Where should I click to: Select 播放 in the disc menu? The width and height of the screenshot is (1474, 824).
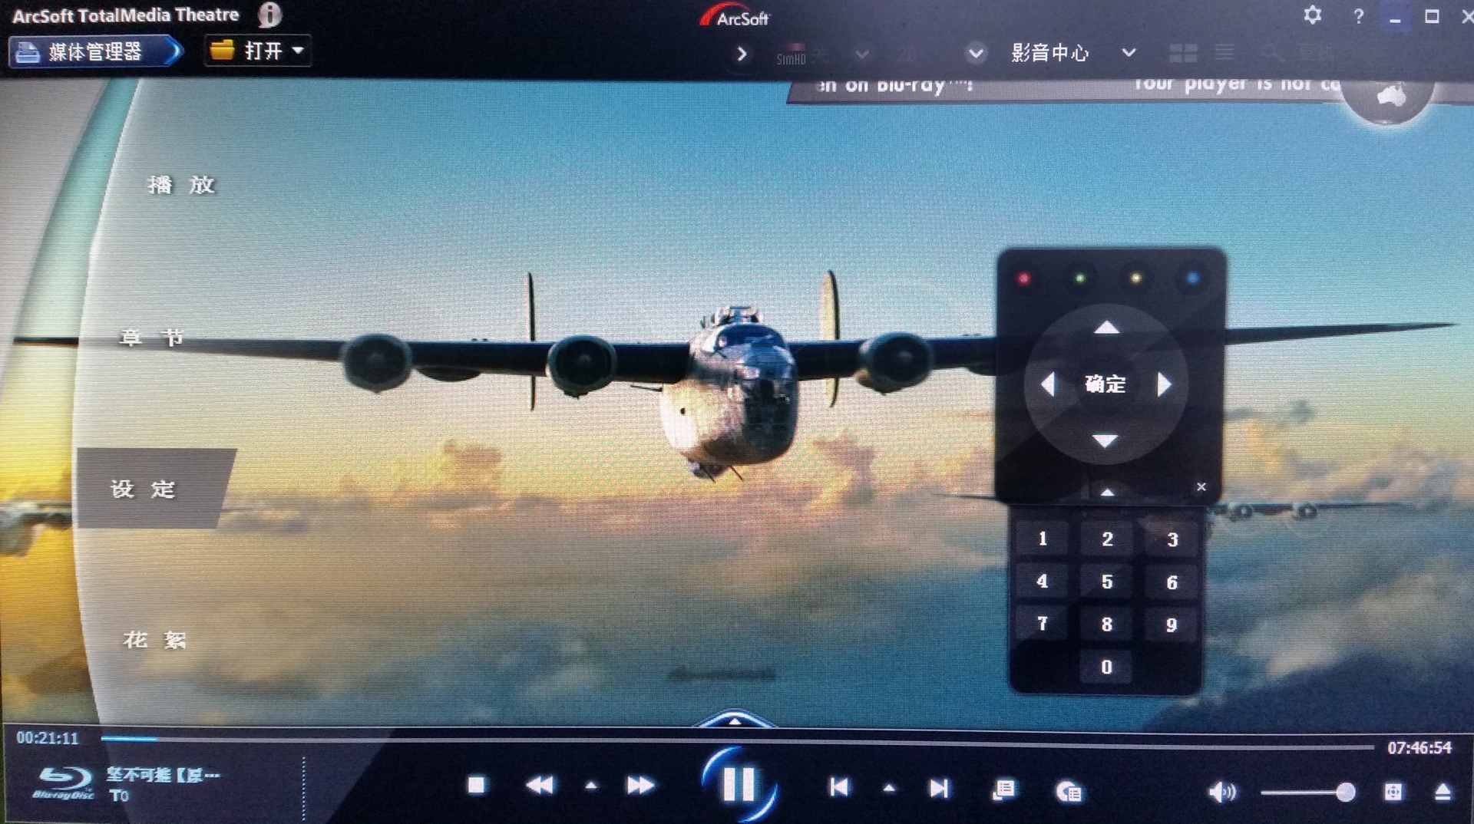click(x=181, y=185)
